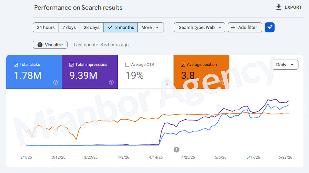Click the plus icon in Add filter

[233, 27]
